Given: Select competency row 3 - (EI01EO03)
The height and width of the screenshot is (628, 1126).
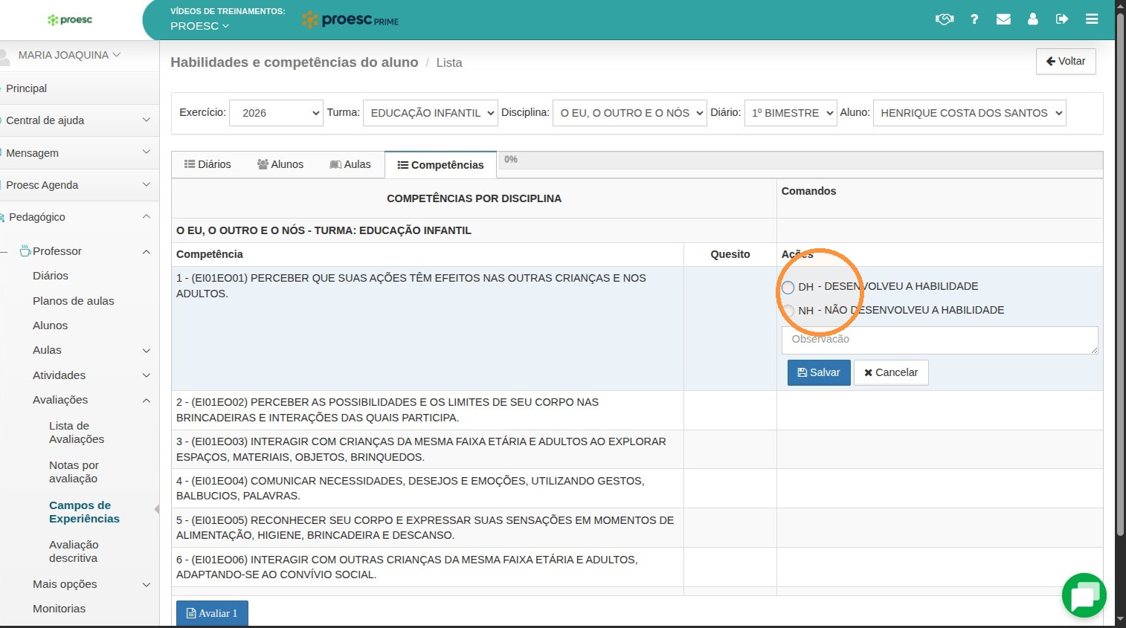Looking at the screenshot, I should pyautogui.click(x=427, y=449).
